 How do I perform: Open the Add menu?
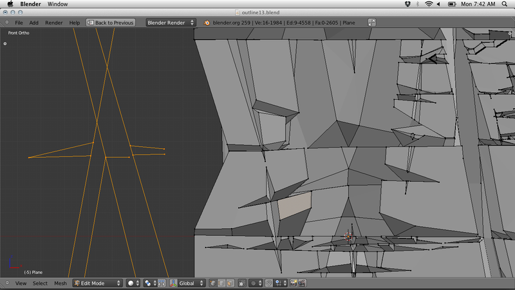[33, 23]
